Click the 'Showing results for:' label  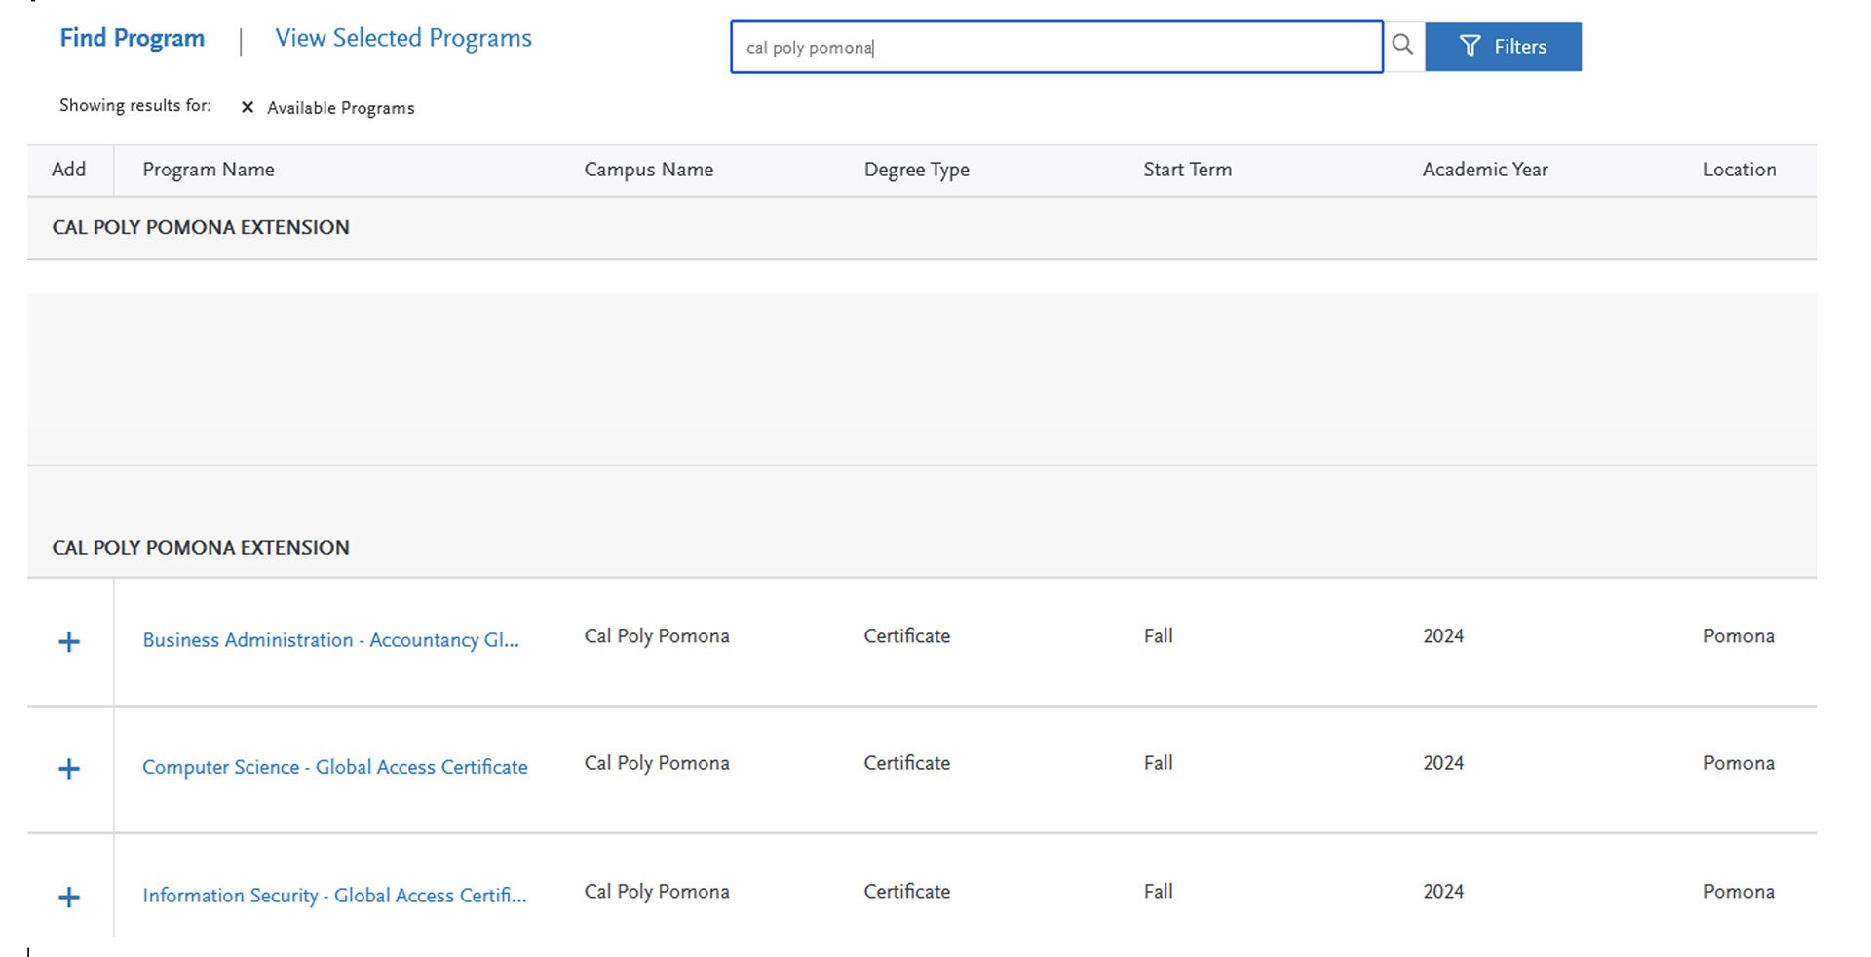(x=135, y=105)
